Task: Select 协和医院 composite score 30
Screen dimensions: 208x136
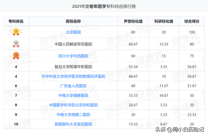Action: (192, 105)
